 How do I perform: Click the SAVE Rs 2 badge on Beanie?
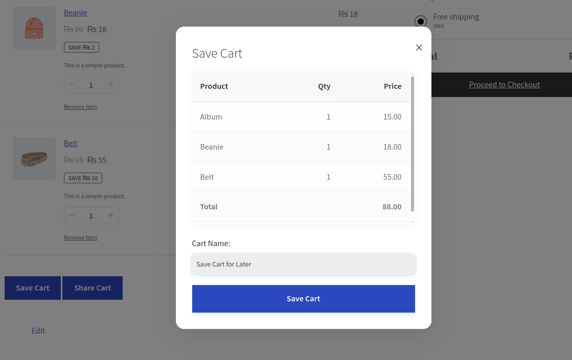pyautogui.click(x=81, y=46)
